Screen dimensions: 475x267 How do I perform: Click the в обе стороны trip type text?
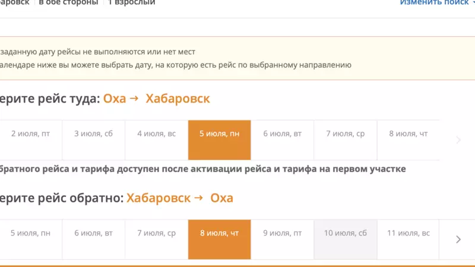pyautogui.click(x=68, y=3)
